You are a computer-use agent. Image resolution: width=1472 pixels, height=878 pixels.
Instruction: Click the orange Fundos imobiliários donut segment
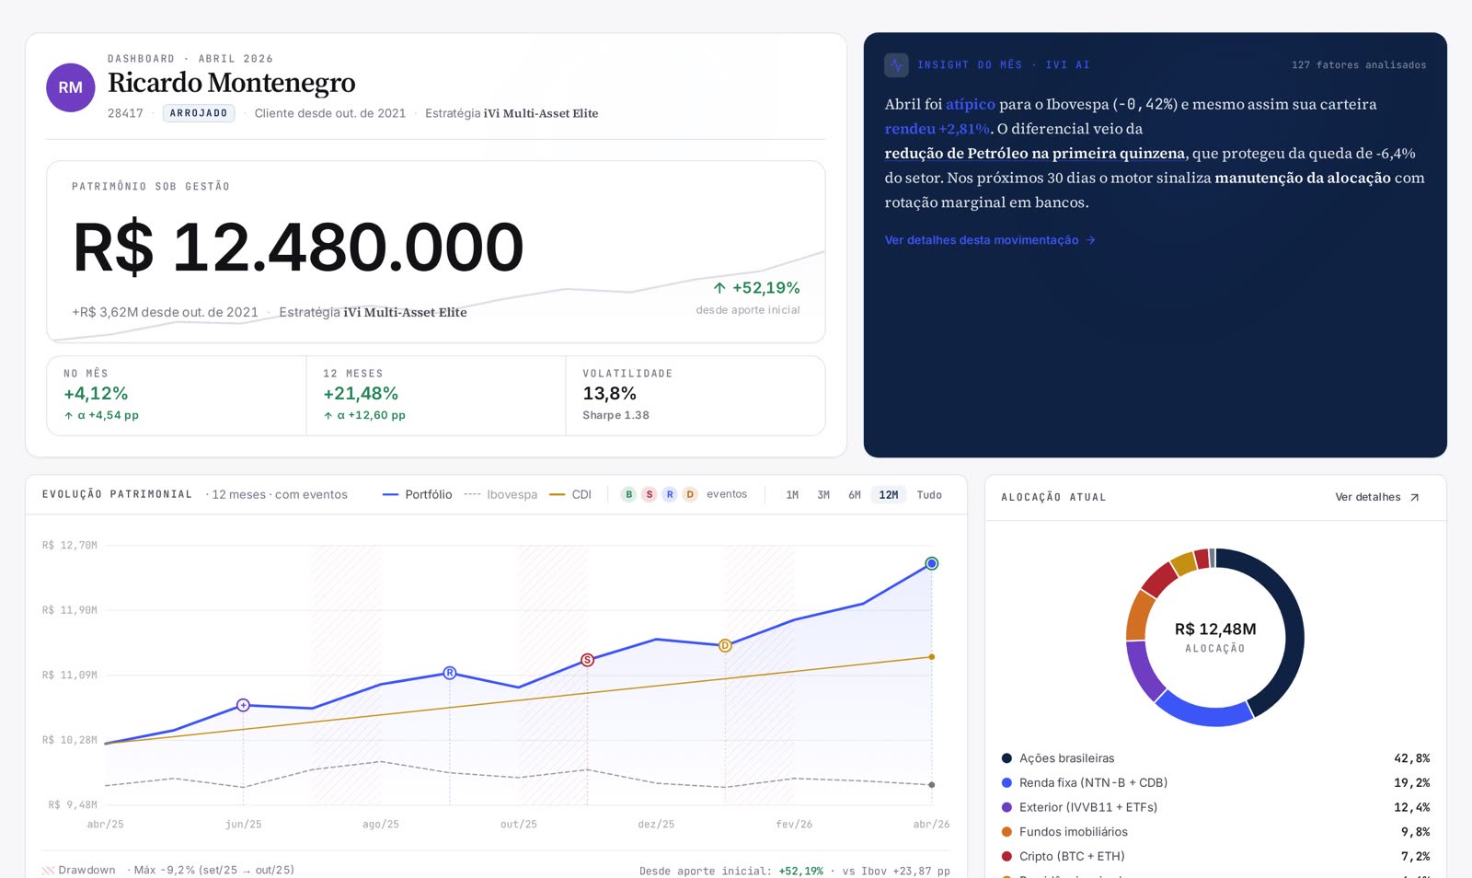point(1139,615)
